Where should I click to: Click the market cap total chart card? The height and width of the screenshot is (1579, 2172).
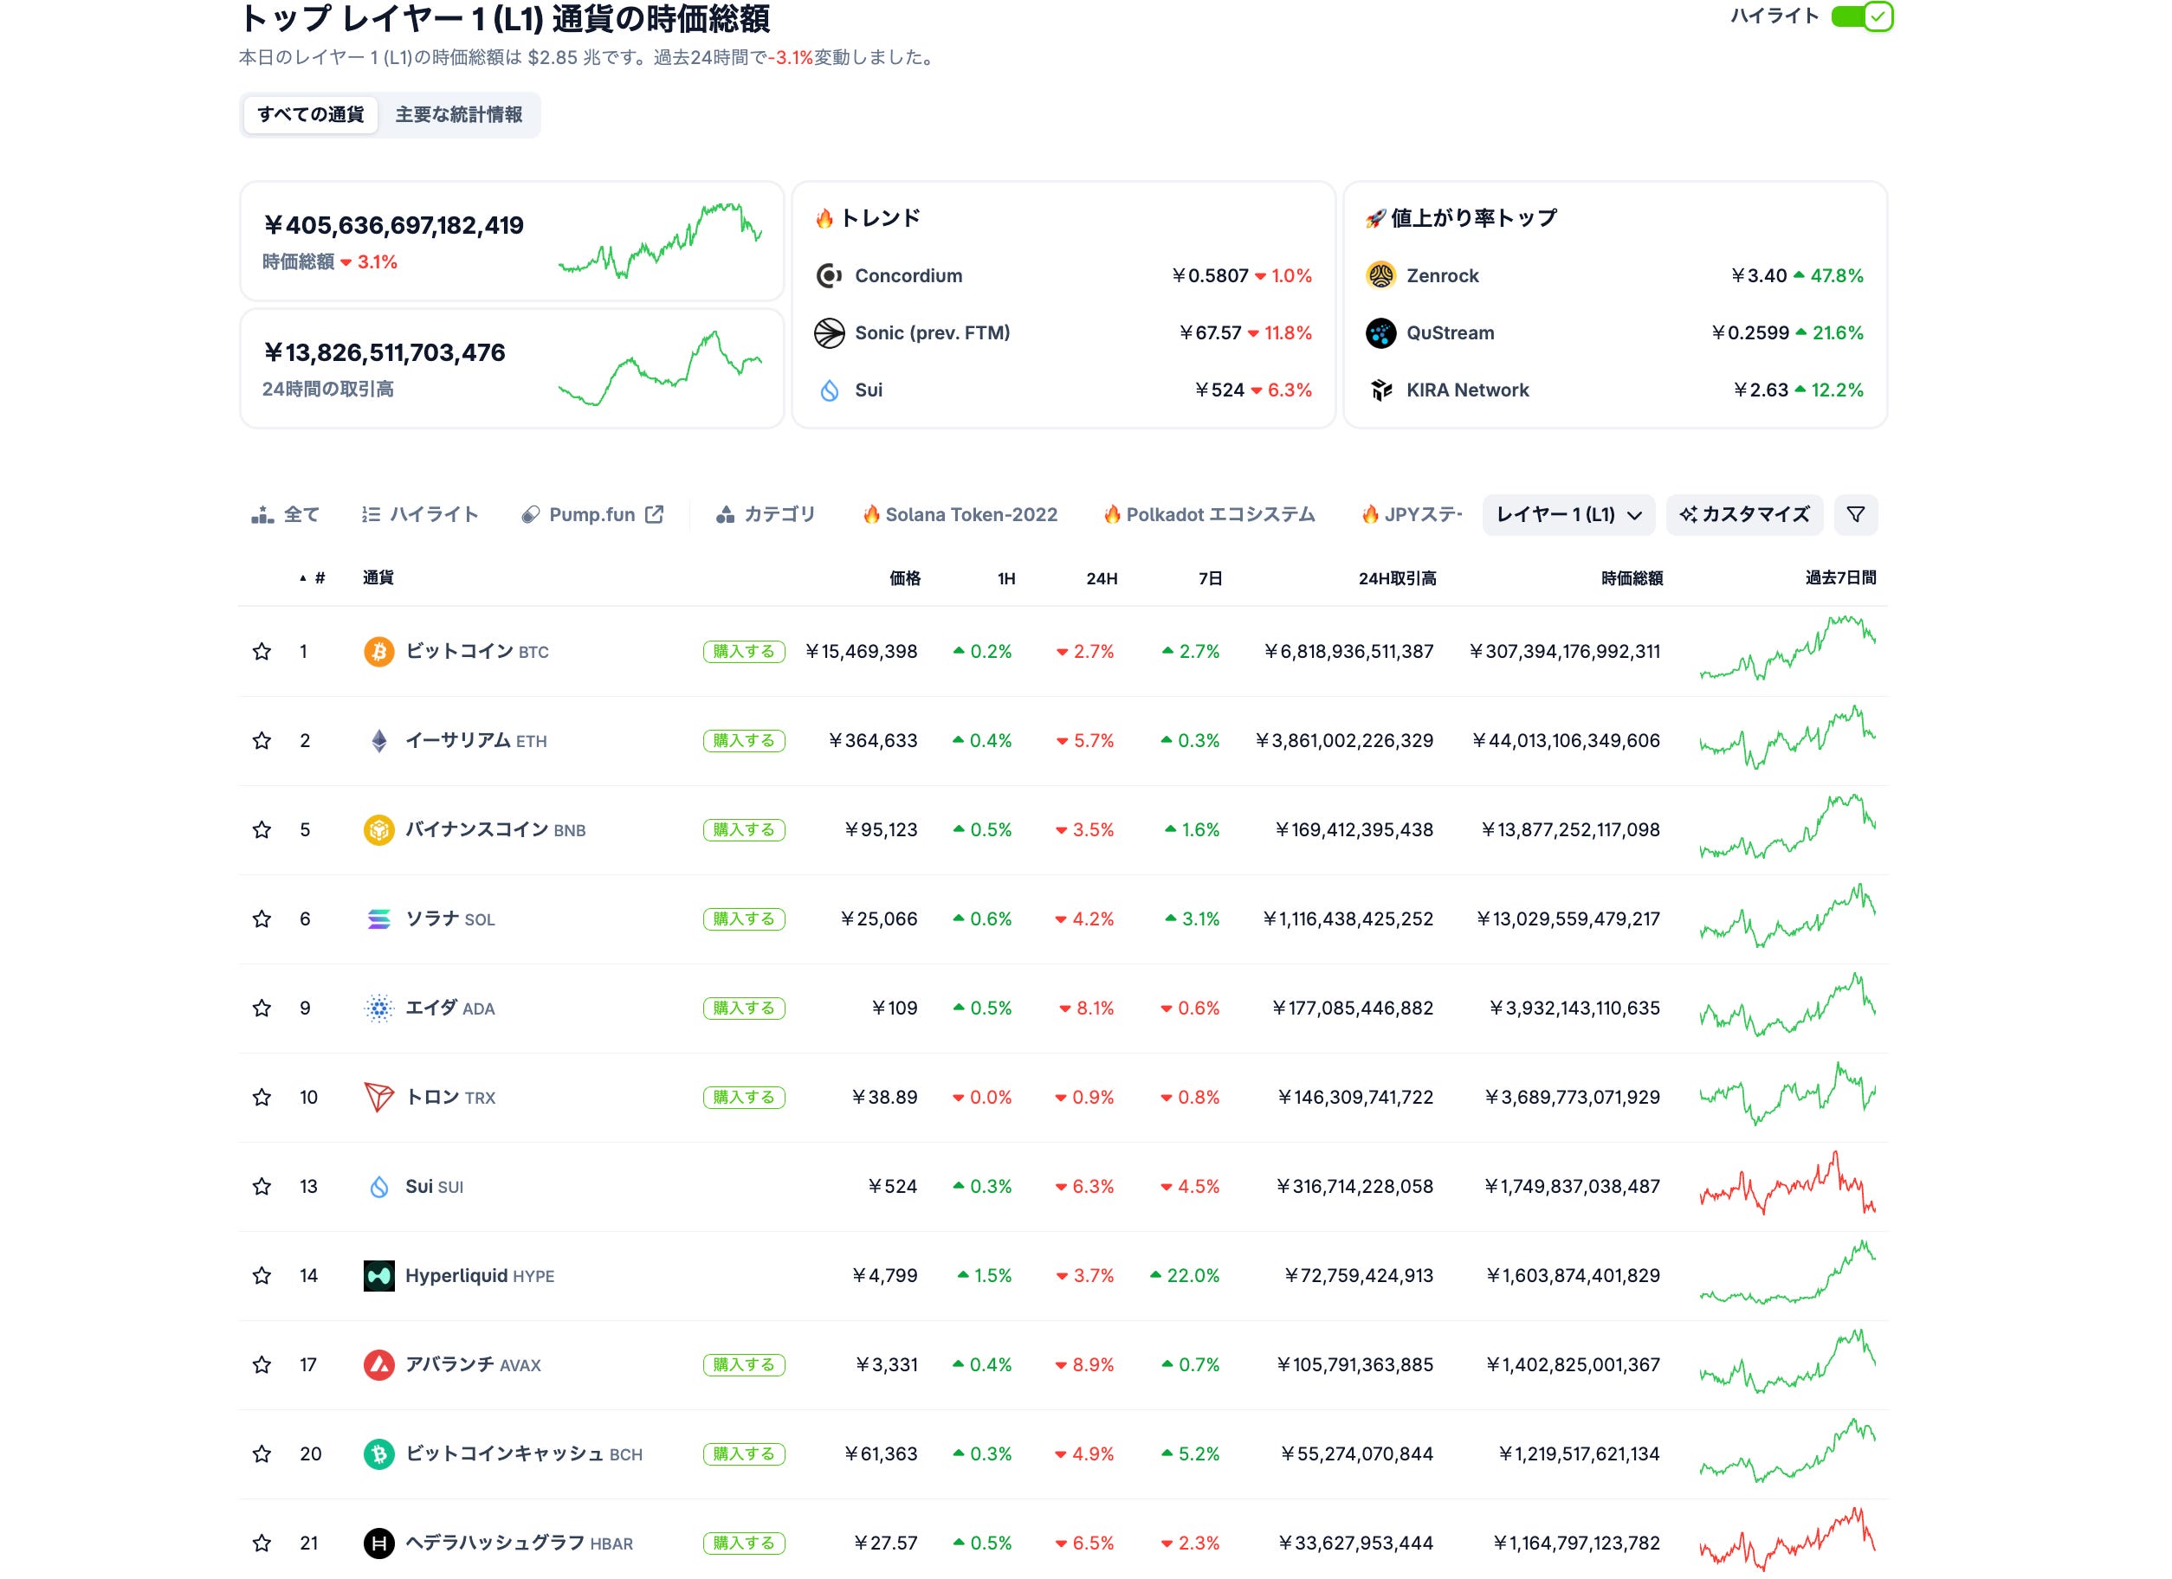512,242
